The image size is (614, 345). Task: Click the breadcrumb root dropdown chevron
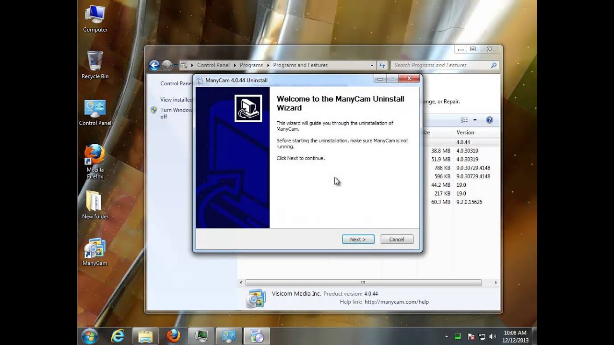coord(192,65)
